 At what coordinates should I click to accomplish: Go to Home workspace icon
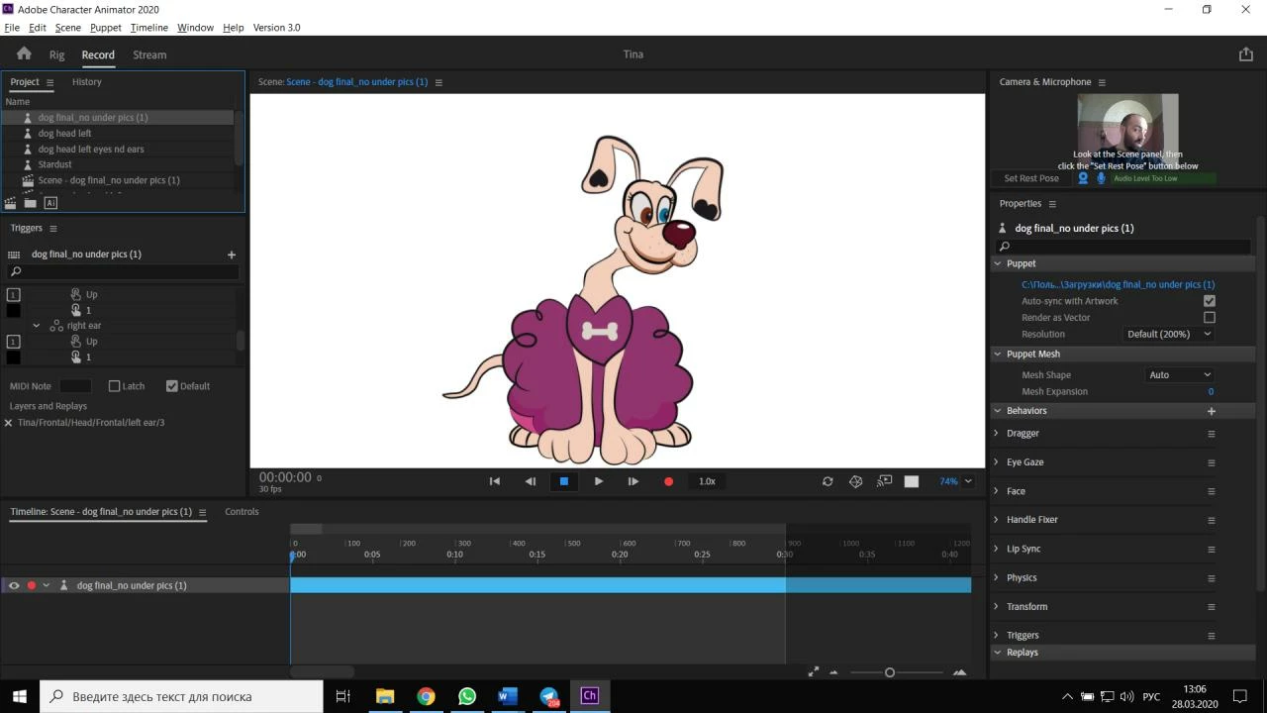coord(24,54)
